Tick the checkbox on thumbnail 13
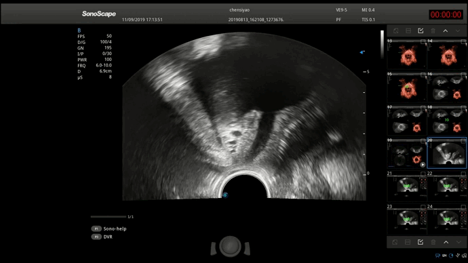Viewport: 468px width, 263px height. (x=423, y=42)
